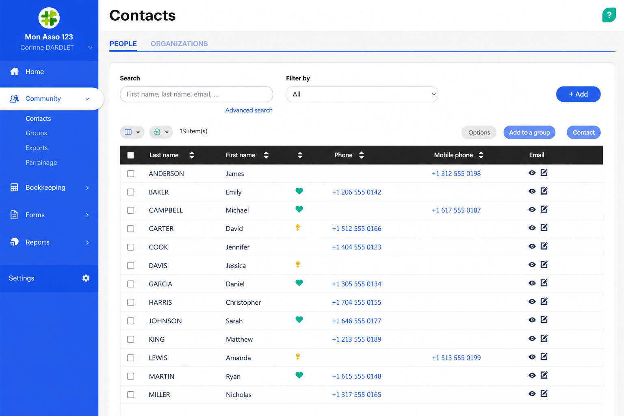
Task: Click the yellow badge icon for CARTER David
Action: pyautogui.click(x=298, y=227)
